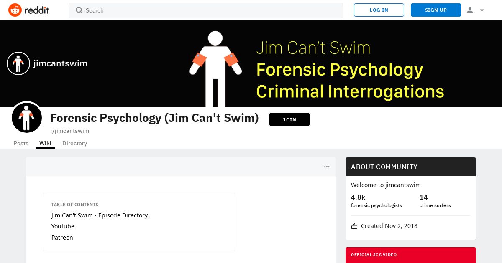Expand the user menu dropdown arrow
This screenshot has width=502, height=263.
482,10
